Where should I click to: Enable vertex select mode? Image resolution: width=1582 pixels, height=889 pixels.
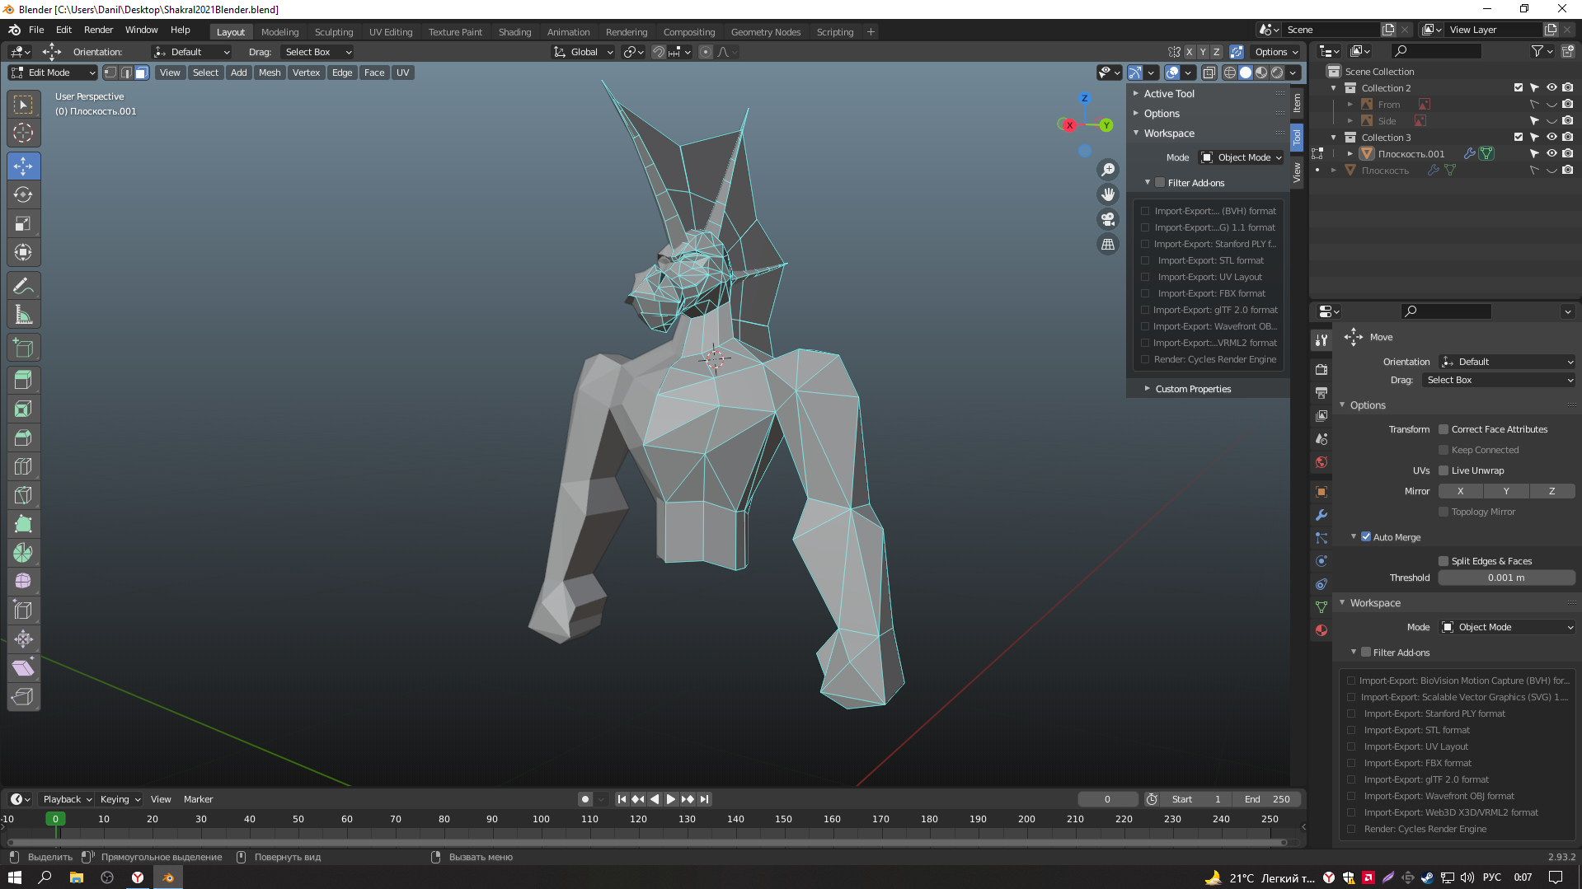click(x=110, y=73)
